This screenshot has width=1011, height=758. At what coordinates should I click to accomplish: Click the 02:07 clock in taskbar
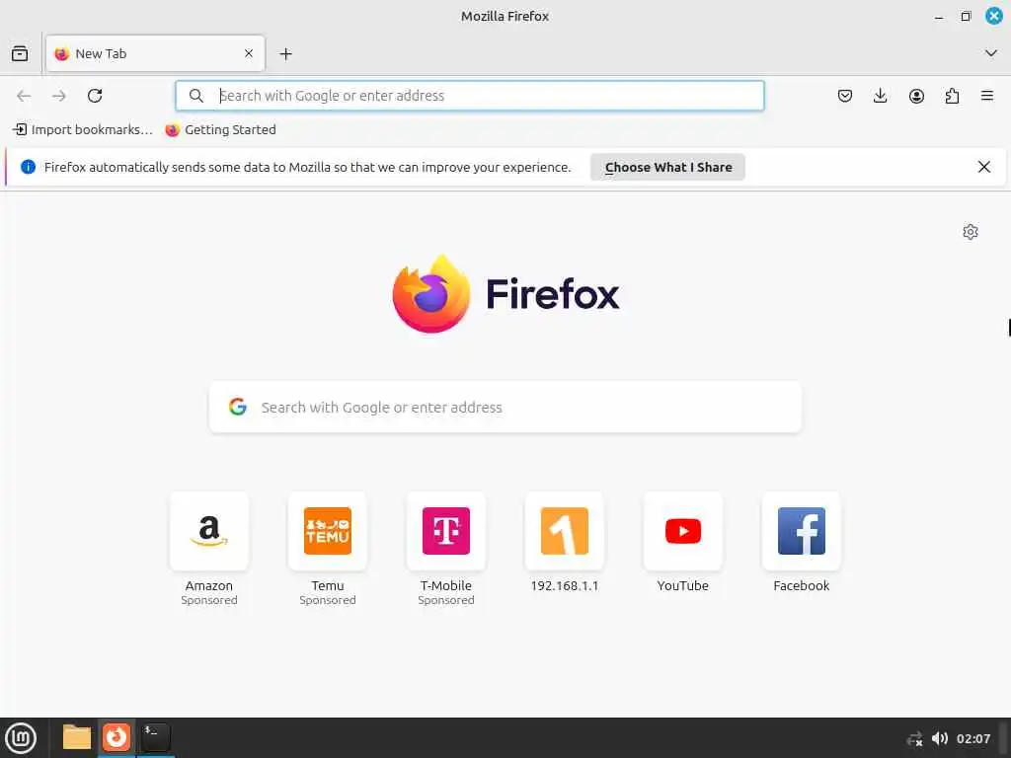(972, 738)
